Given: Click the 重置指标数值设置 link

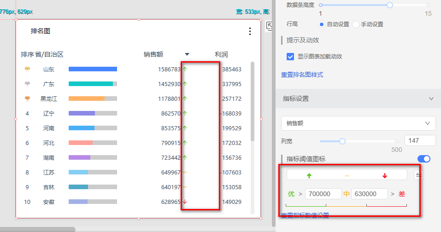Looking at the screenshot, I should pyautogui.click(x=305, y=215).
